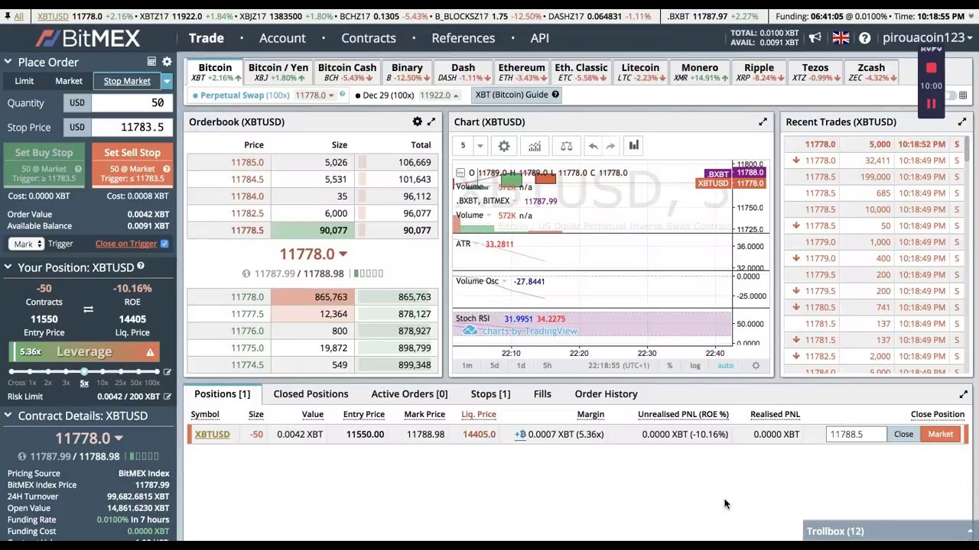Open Contract Details price dropdown arrow
The width and height of the screenshot is (979, 550).
tap(119, 438)
